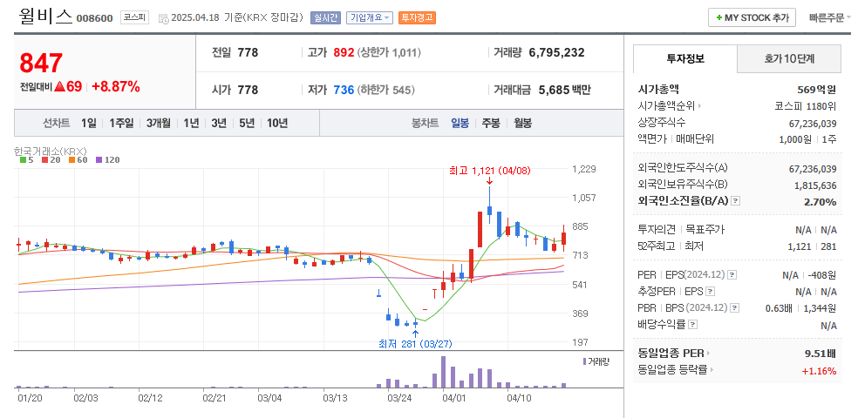
Task: Click the question mark icon beside 외국인소진율(B/A)
Action: (x=735, y=201)
